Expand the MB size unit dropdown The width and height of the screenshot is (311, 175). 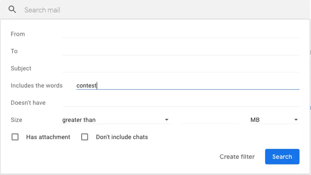pos(274,120)
